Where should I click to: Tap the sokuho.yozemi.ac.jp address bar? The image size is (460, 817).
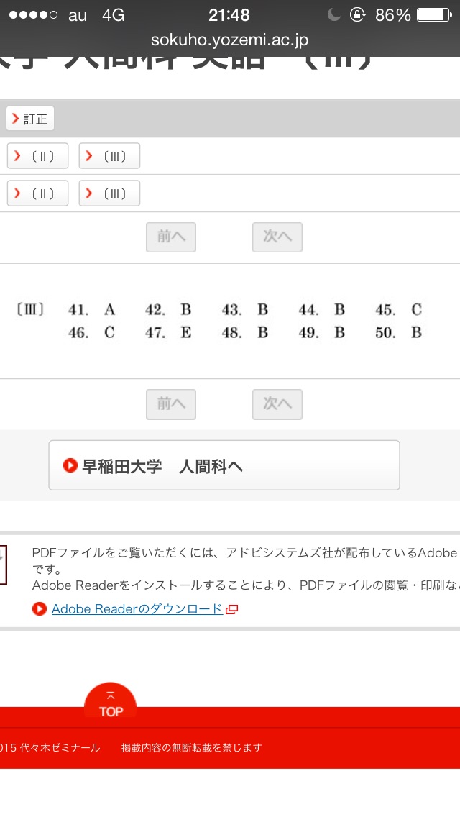click(229, 40)
